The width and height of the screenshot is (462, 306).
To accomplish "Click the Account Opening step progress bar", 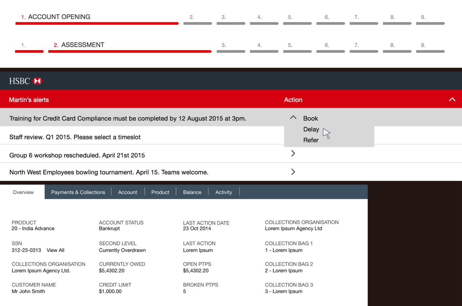I will (x=97, y=23).
